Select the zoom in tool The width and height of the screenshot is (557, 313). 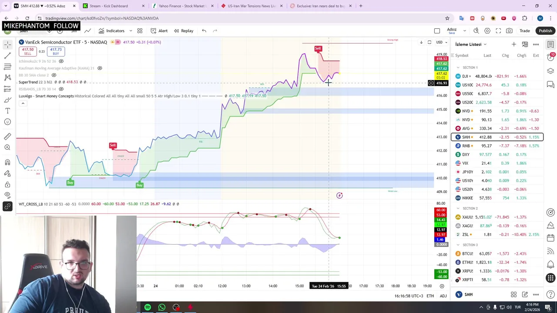click(x=7, y=147)
